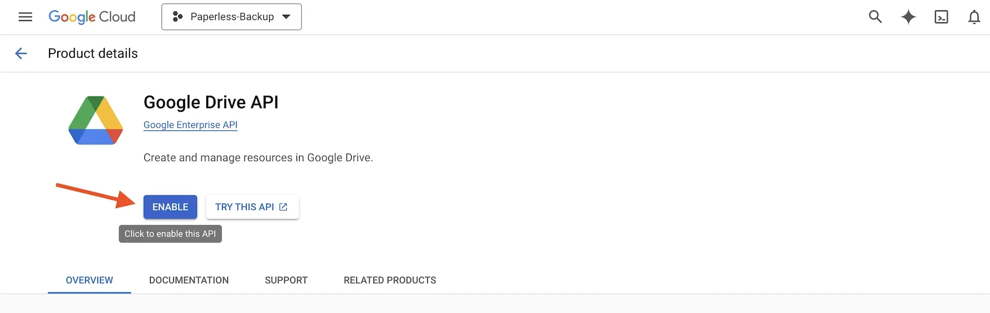Open the notifications bell
This screenshot has width=990, height=313.
pyautogui.click(x=974, y=17)
